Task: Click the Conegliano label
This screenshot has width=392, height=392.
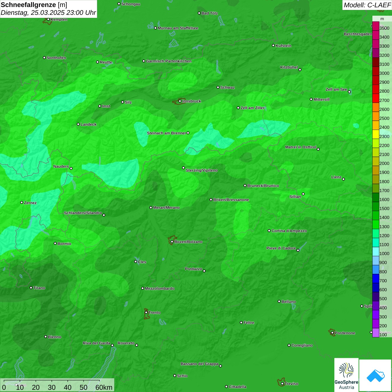Action: pos(302,345)
